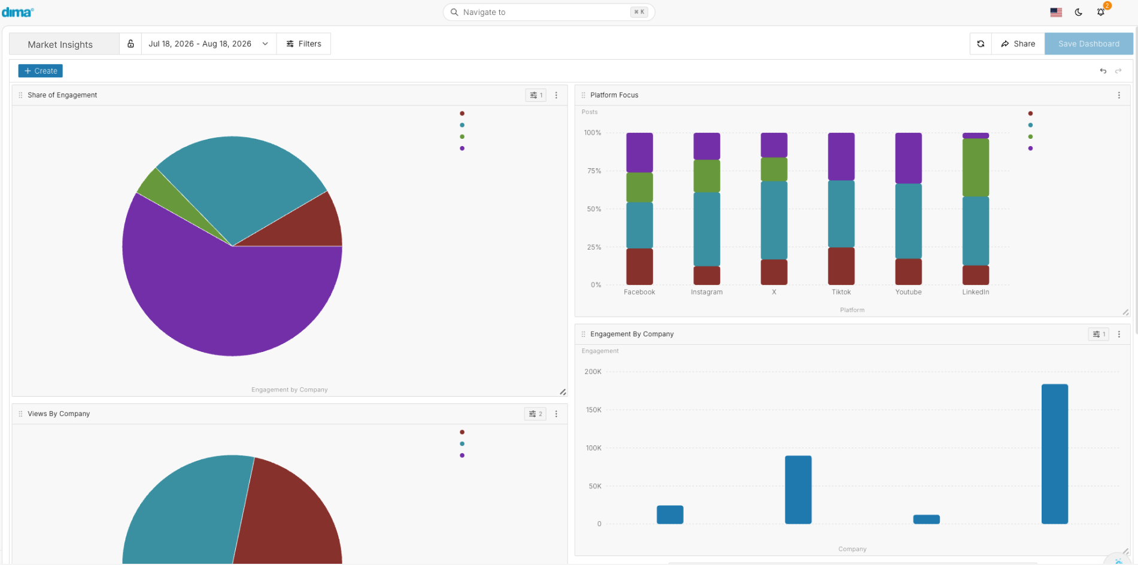The image size is (1138, 565).
Task: Toggle red legend dot in Share of Engagement
Action: pyautogui.click(x=462, y=113)
